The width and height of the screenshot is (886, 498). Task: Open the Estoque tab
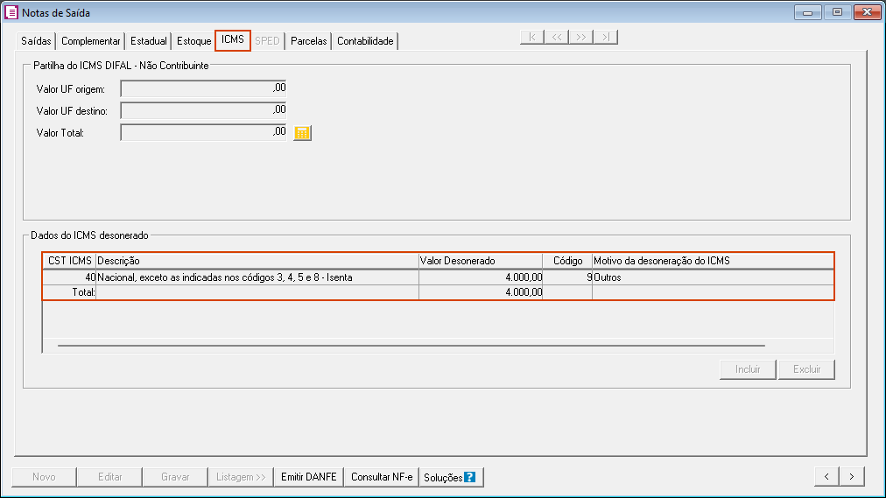pos(193,41)
